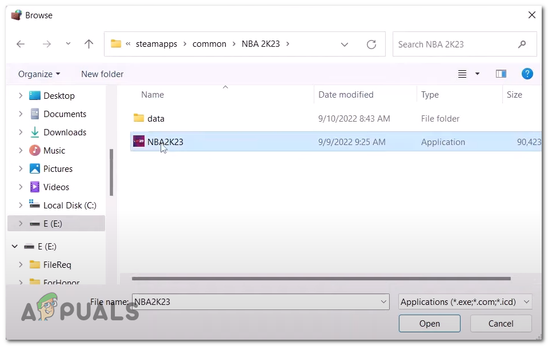Viewport: 548px width, 346px height.
Task: Open the view options dropdown arrow
Action: pyautogui.click(x=477, y=74)
